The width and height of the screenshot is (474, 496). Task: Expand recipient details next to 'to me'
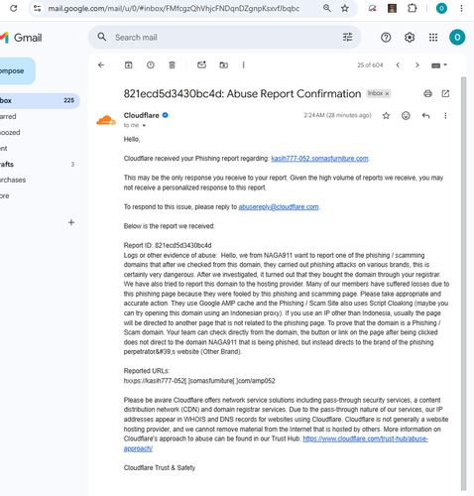[x=144, y=125]
